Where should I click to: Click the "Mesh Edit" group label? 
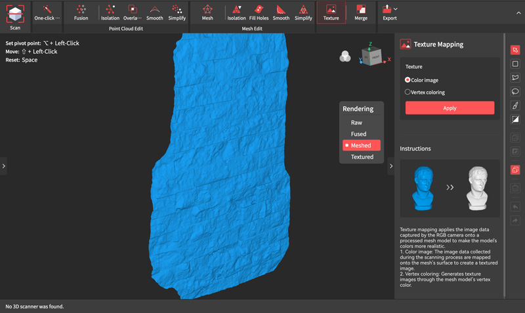click(x=252, y=29)
